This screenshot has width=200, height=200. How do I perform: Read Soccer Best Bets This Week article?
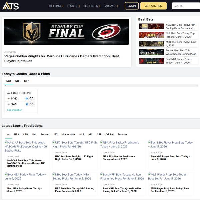[181, 52]
